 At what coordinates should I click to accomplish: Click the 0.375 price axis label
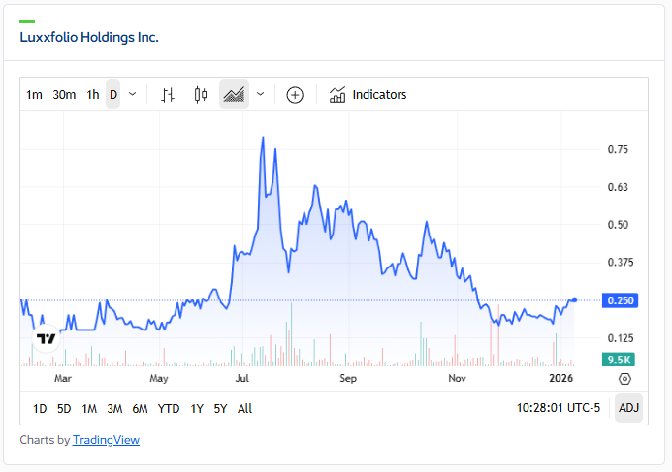621,262
